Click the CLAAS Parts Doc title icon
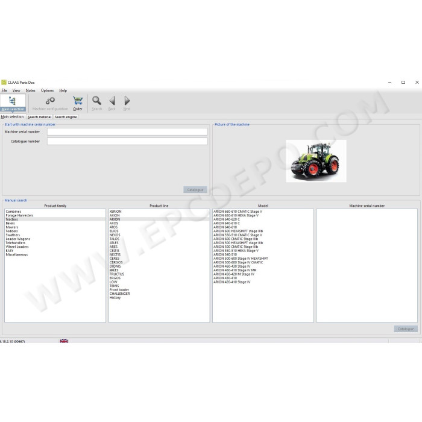 pos(4,82)
